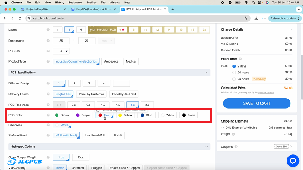303x170 pixels.
Task: Click the help icon next to Different Design
Action: pos(48,83)
